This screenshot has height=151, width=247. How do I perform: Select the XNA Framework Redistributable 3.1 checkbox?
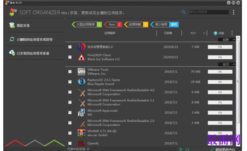click(x=70, y=102)
